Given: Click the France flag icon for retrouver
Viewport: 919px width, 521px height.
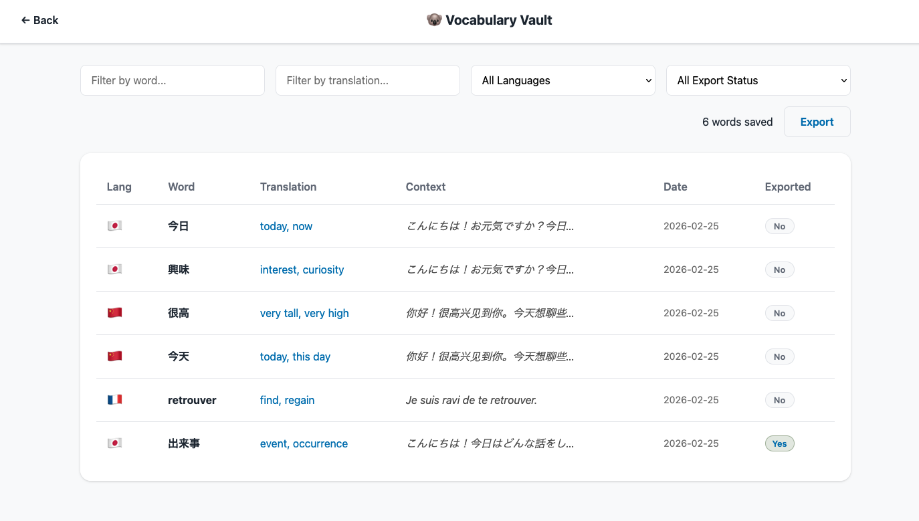Looking at the screenshot, I should (114, 399).
